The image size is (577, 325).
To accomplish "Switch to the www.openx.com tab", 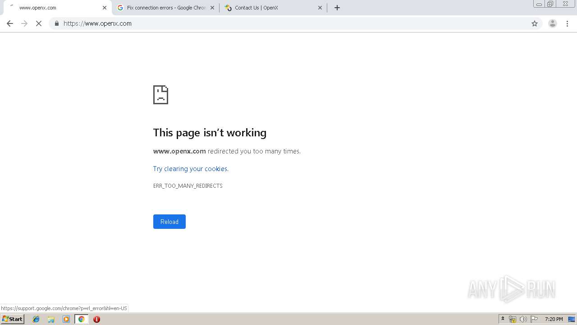I will 56,8.
